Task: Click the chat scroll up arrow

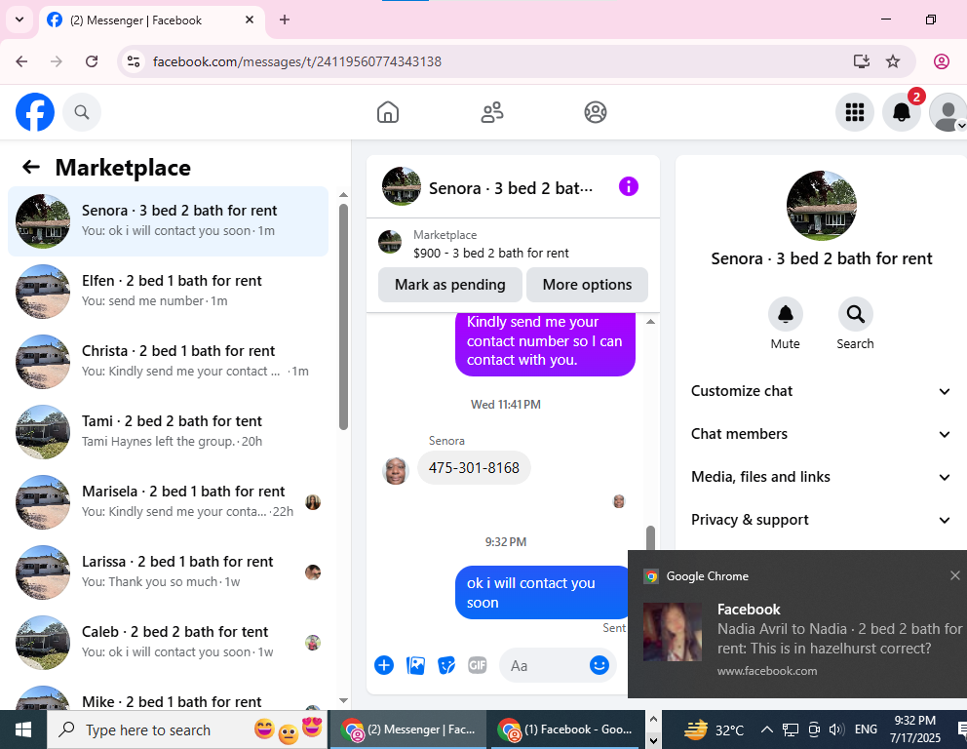Action: click(x=650, y=322)
